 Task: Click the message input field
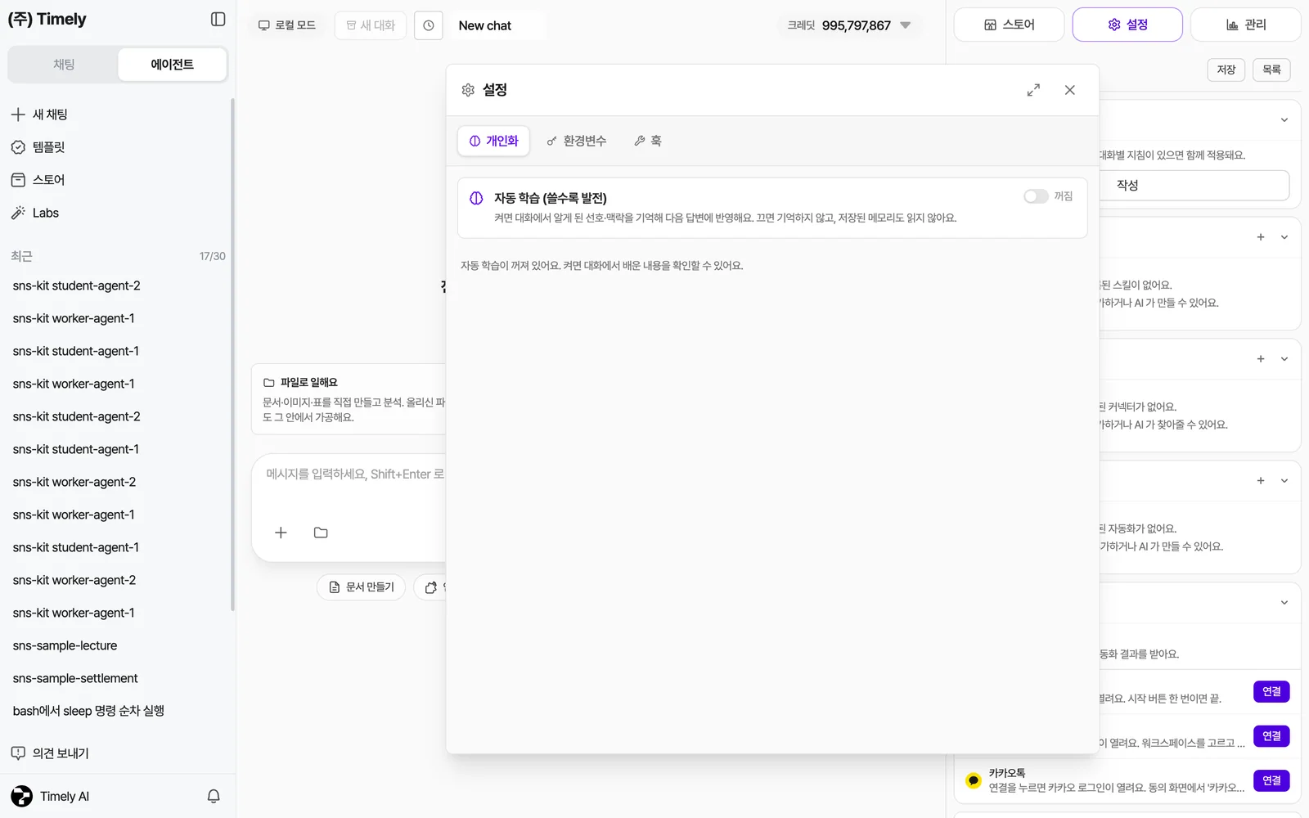click(x=354, y=474)
